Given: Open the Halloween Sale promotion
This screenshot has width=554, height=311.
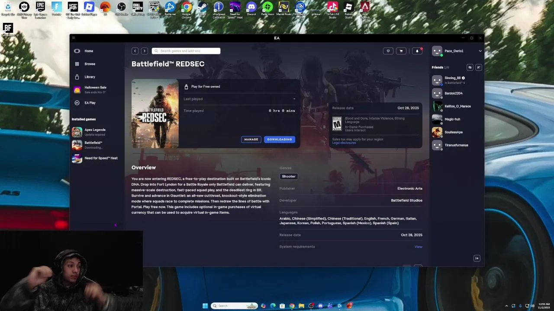Looking at the screenshot, I should point(95,89).
